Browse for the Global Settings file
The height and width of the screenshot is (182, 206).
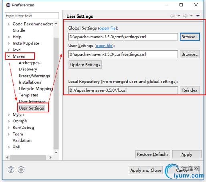click(x=190, y=37)
